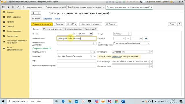Open Подробнее link in 1СПАРК Риски
The image size is (185, 104).
pyautogui.click(x=116, y=57)
